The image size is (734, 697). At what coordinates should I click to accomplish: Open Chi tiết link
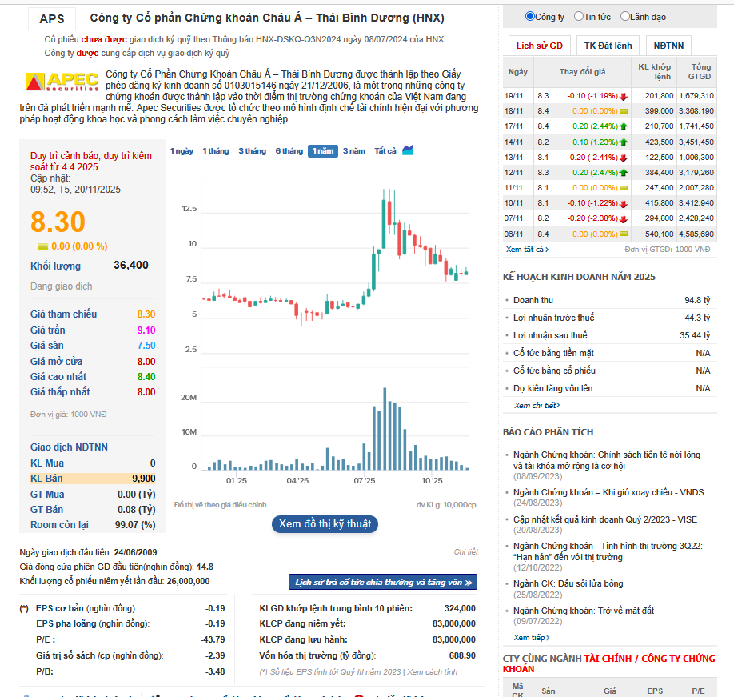click(466, 552)
